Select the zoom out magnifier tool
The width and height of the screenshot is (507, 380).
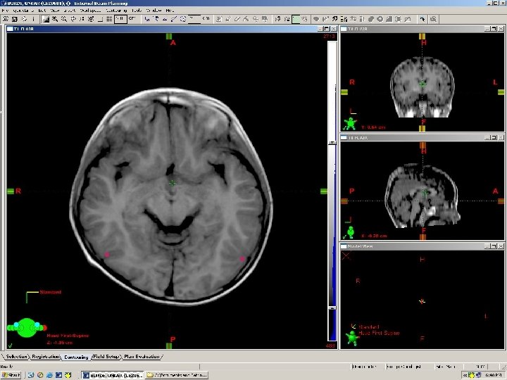click(x=64, y=19)
